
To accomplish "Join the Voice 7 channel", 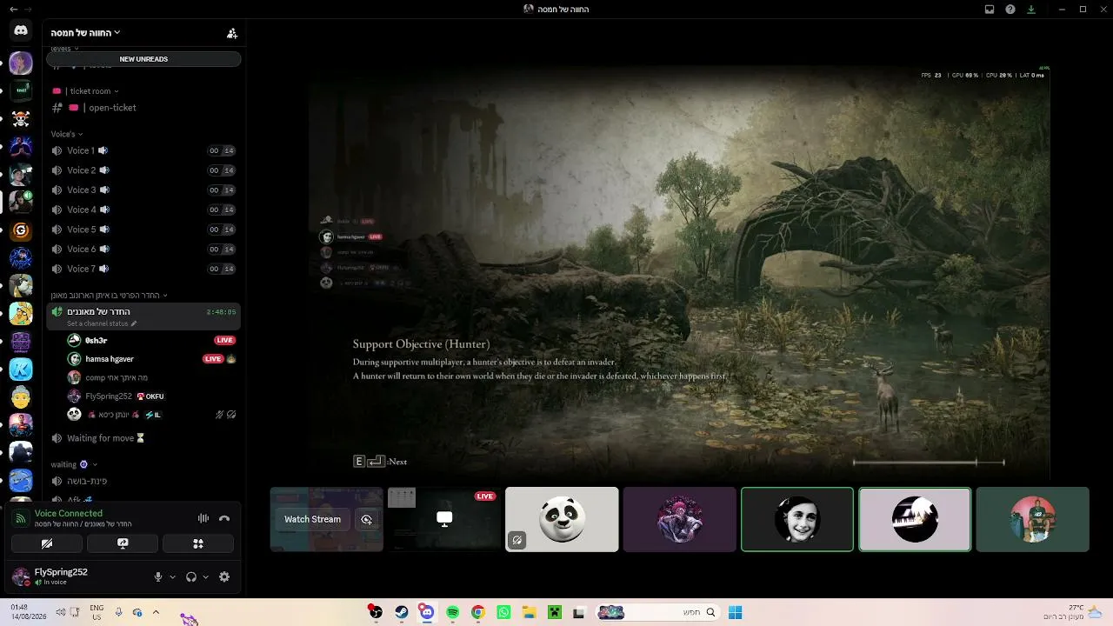I will 143,269.
